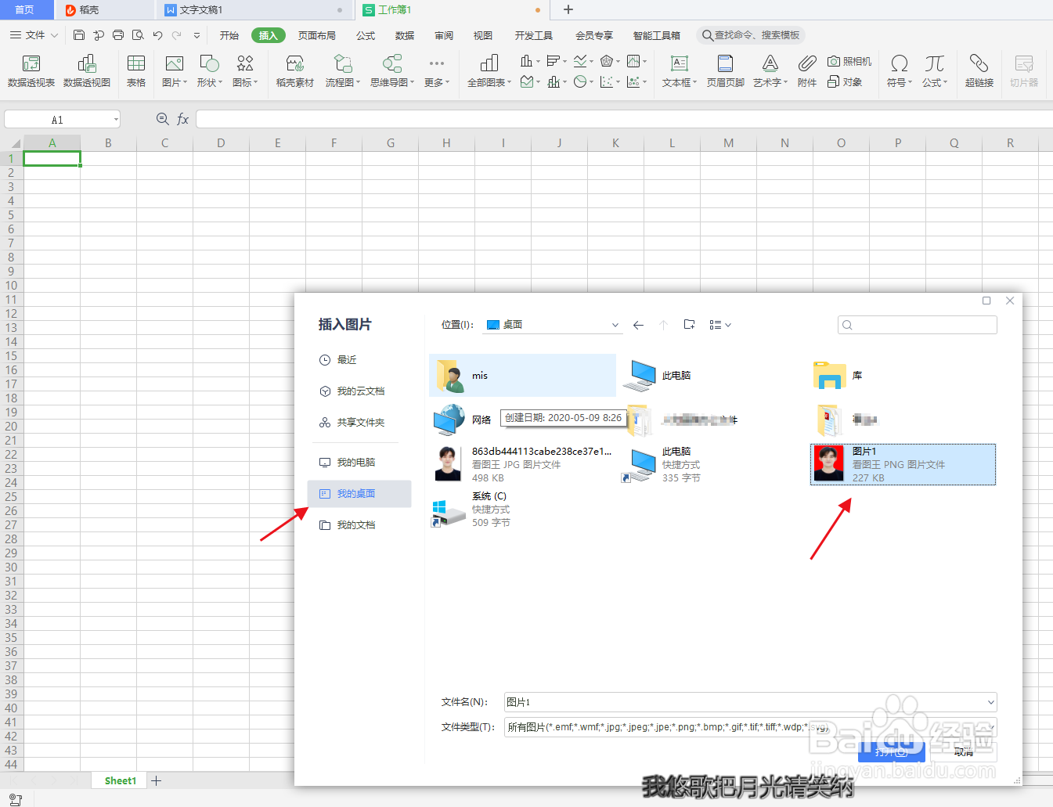Click the 打开 open button
Viewport: 1053px width, 807px height.
click(x=892, y=752)
